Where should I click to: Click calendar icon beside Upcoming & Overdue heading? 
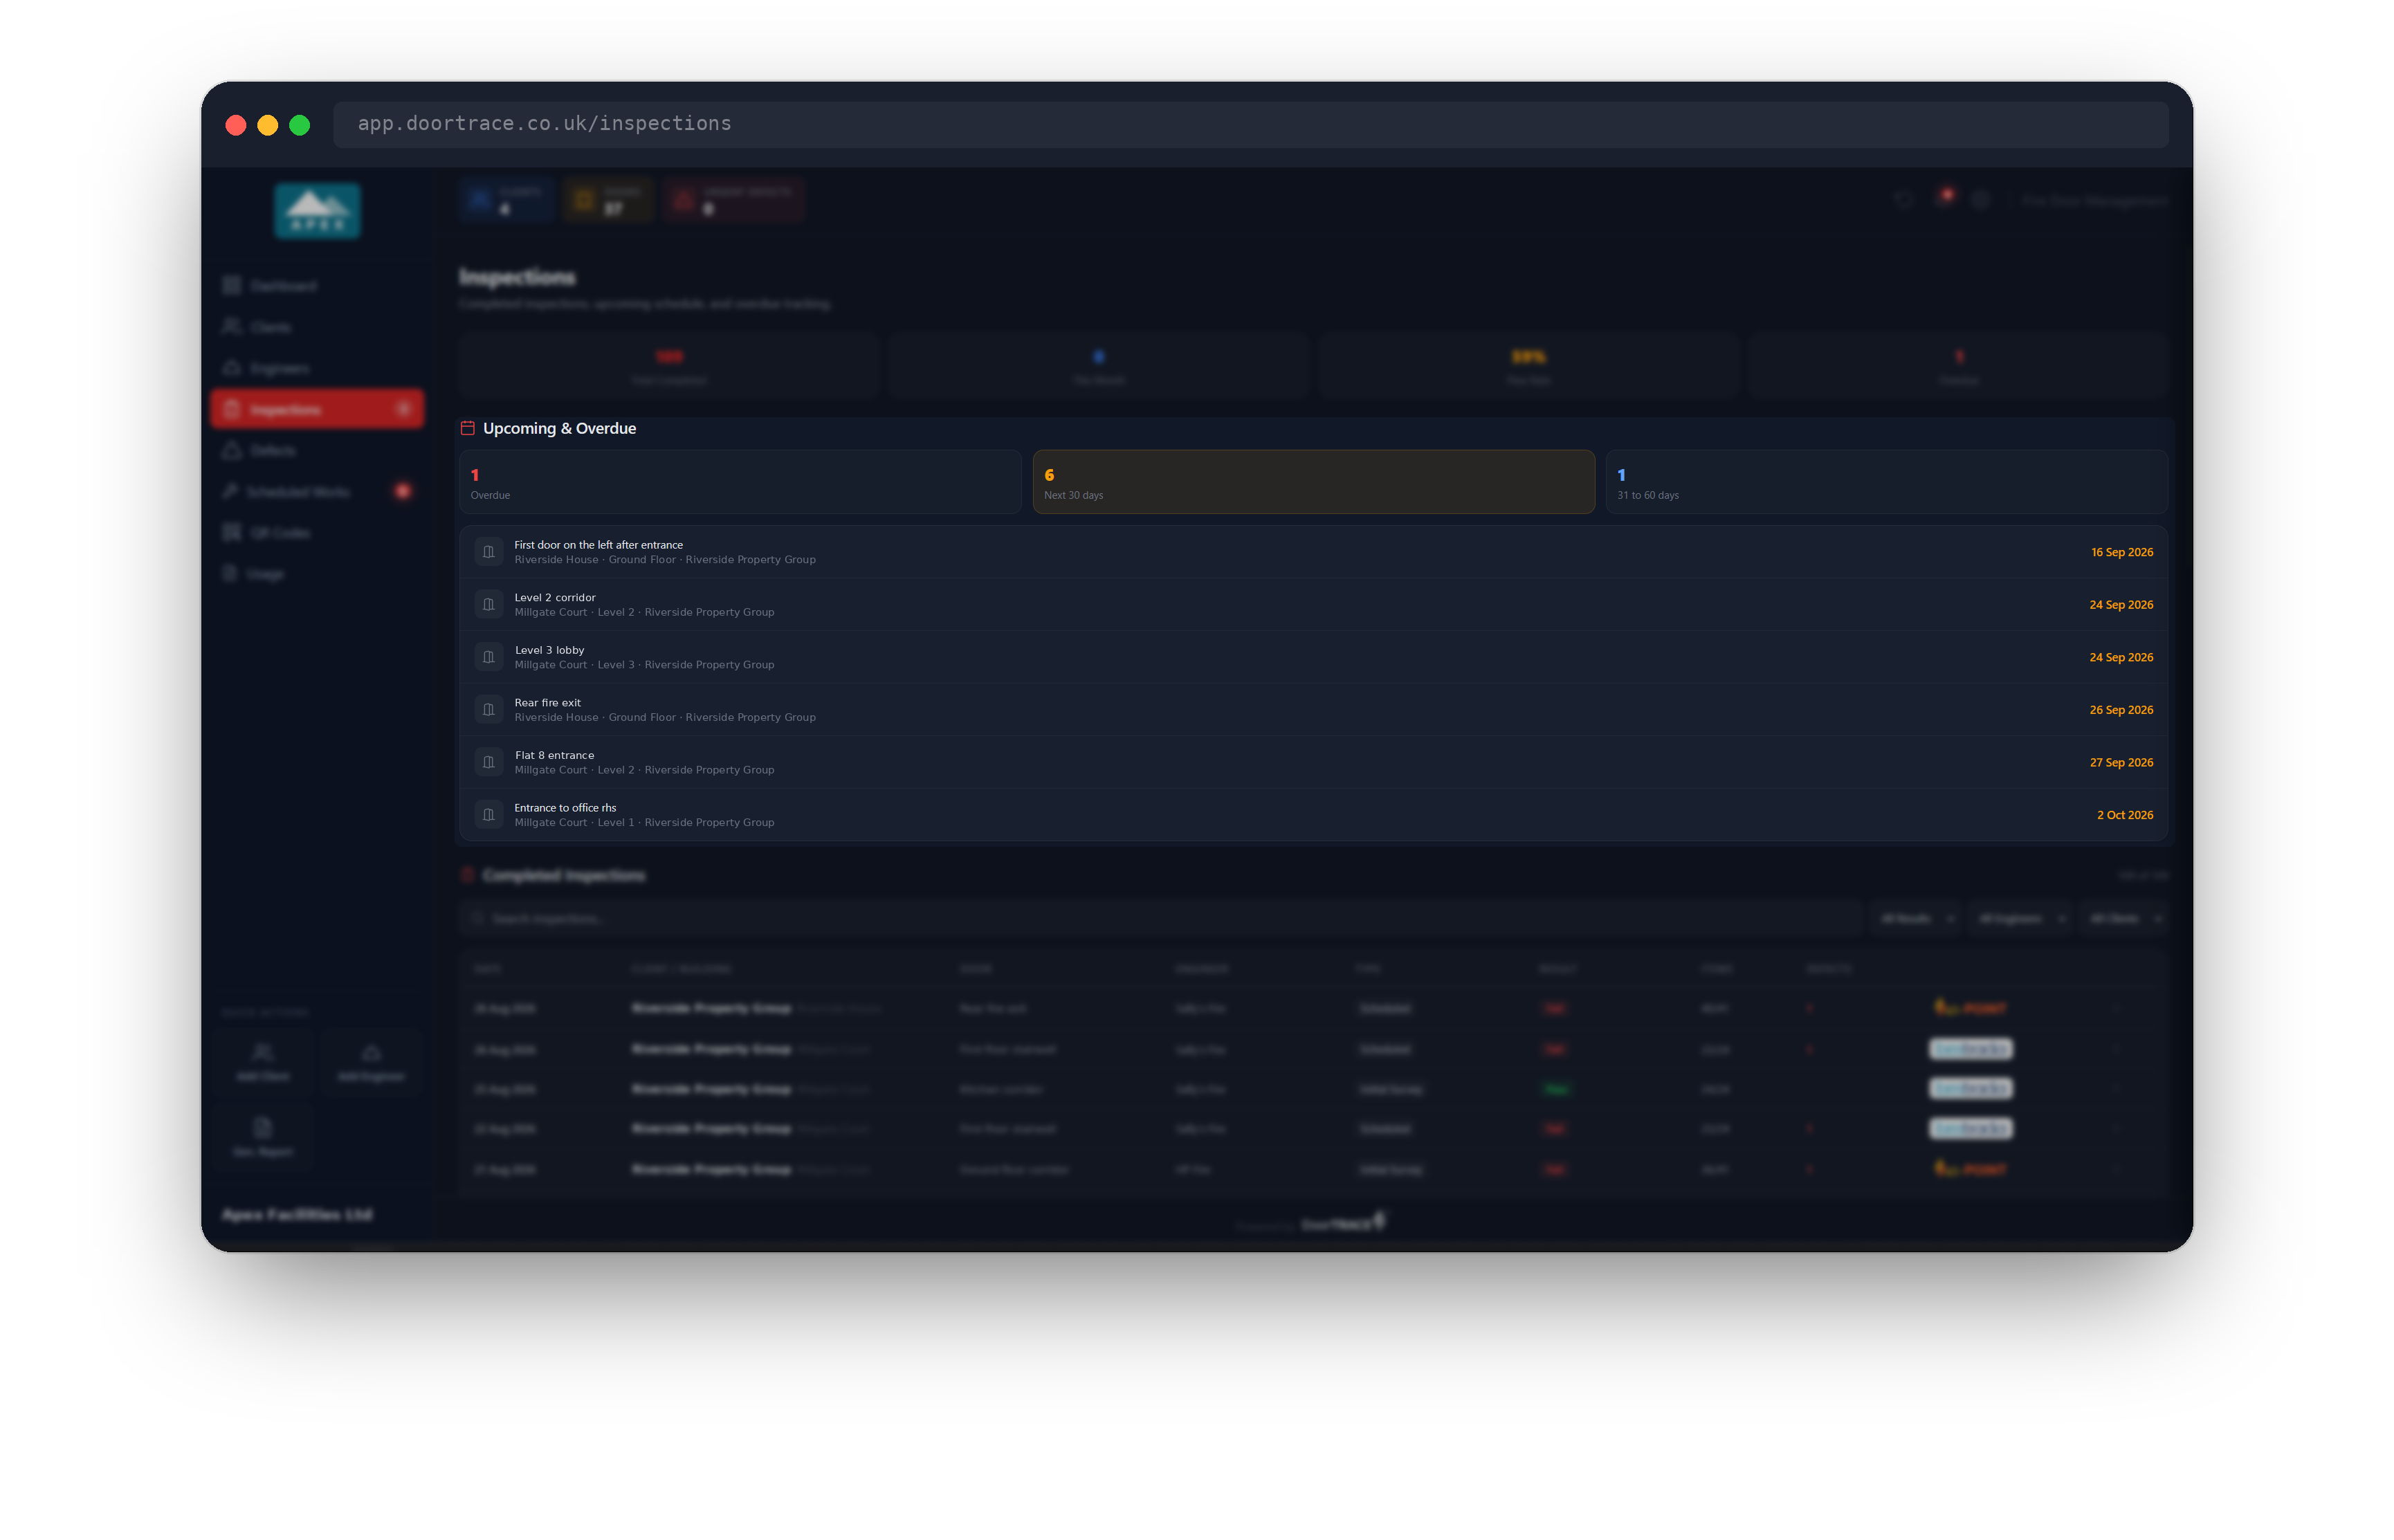coord(467,428)
